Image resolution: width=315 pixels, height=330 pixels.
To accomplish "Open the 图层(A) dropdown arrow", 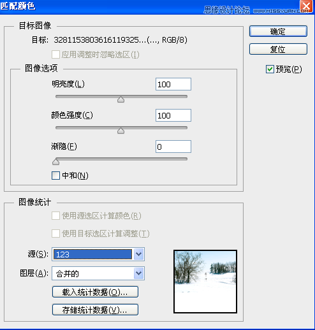I will point(139,273).
